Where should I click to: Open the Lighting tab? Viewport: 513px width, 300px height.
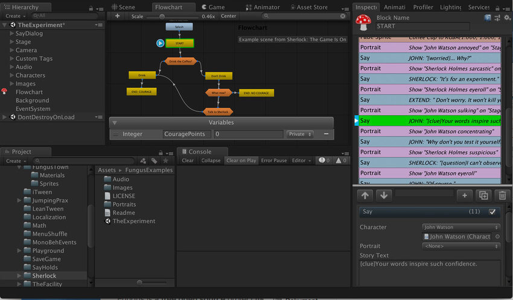click(450, 7)
